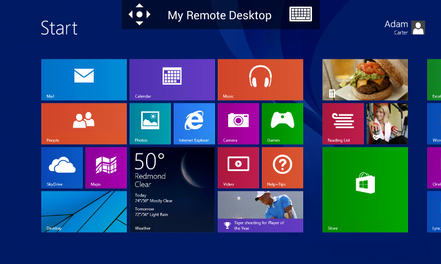The image size is (441, 264).
Task: Open the Help+Tips tile
Action: (x=282, y=168)
